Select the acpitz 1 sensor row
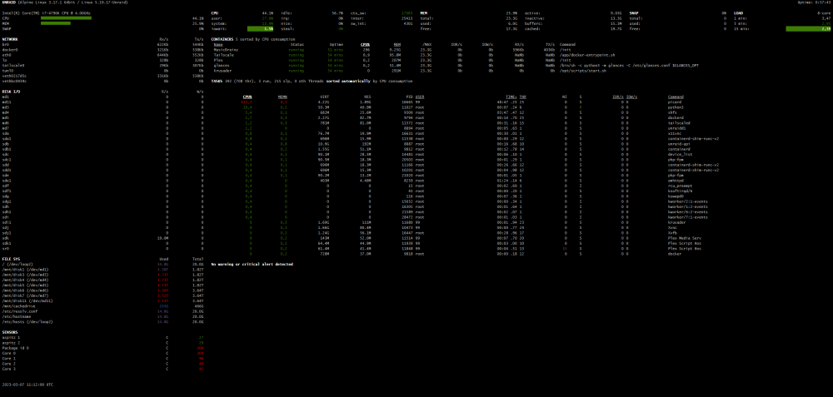Image resolution: width=833 pixels, height=397 pixels. click(x=102, y=337)
